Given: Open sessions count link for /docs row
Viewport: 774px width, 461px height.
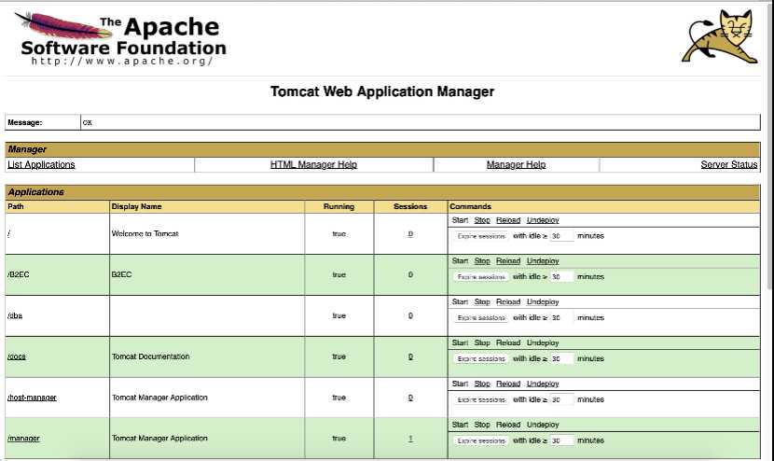Looking at the screenshot, I should click(x=410, y=356).
